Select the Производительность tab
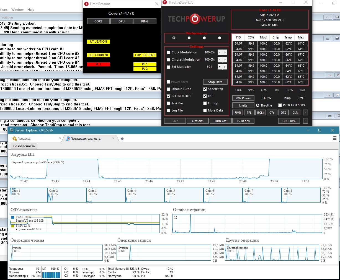Screen dimensions: 340x280 click(x=91, y=139)
